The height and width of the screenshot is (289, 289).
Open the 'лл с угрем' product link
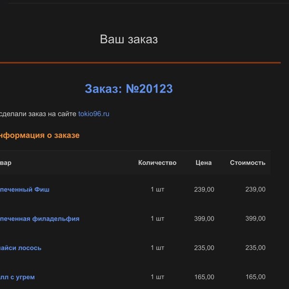[x=17, y=277]
